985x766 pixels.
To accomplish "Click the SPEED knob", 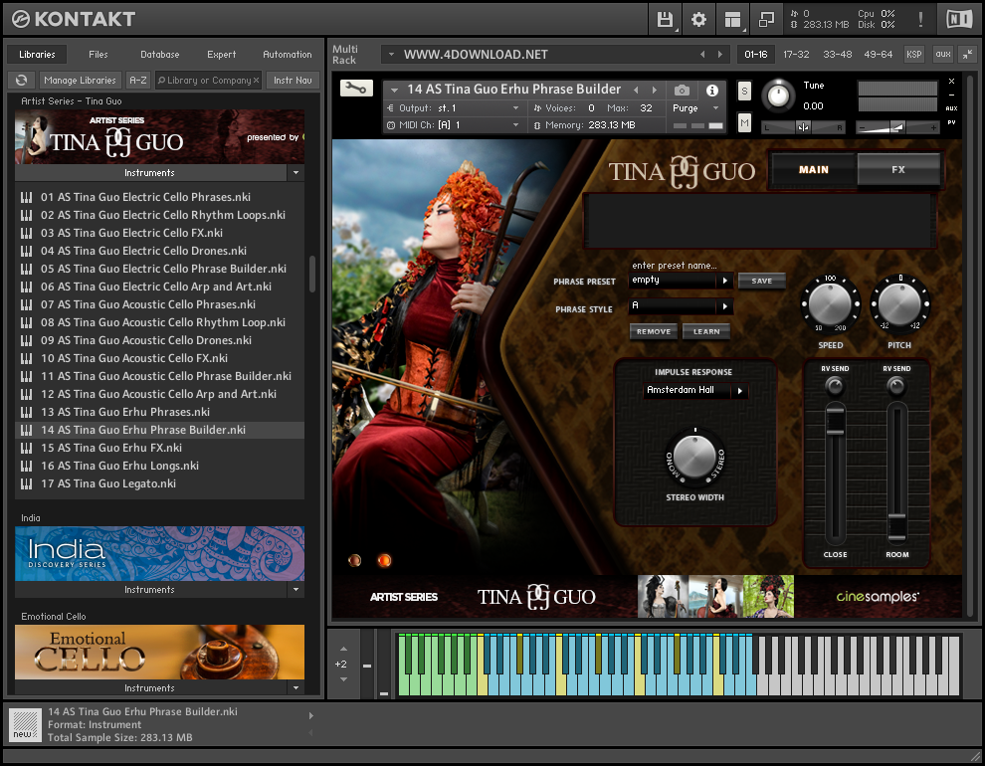I will [830, 303].
